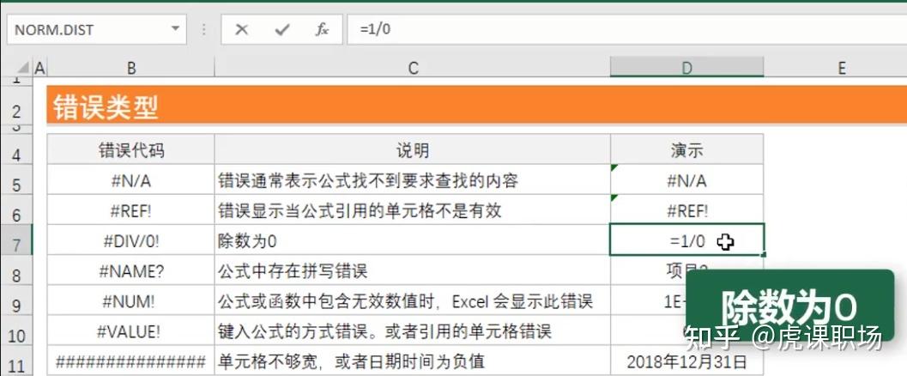
Task: Confirm the formula with the checkmark icon
Action: [281, 29]
